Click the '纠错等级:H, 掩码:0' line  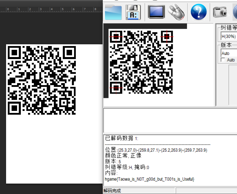(127, 167)
